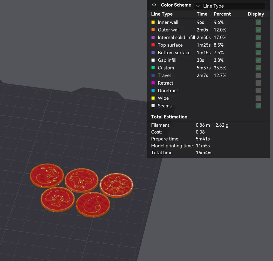This screenshot has width=273, height=261.
Task: Pick the water drop coin model
Action: coord(93,204)
